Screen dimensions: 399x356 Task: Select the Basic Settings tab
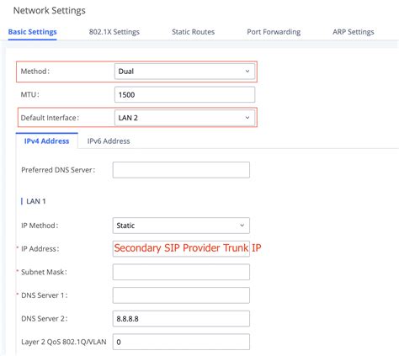[x=33, y=32]
